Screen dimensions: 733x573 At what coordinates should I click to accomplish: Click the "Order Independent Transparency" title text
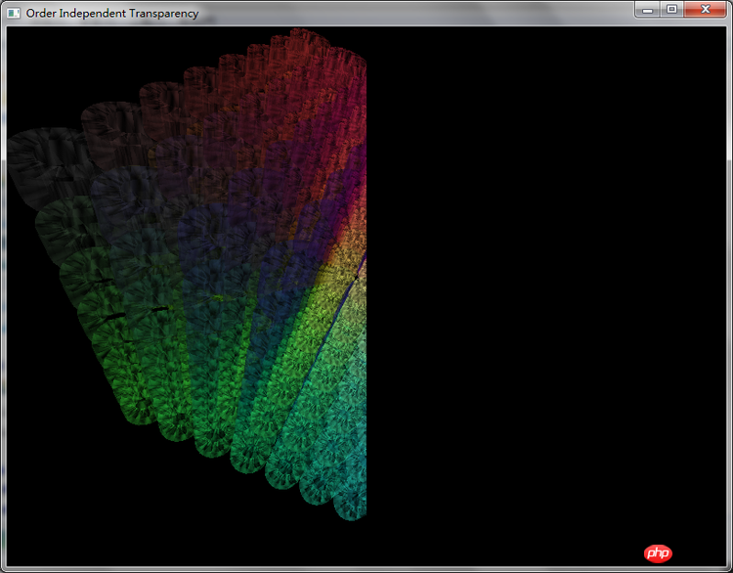click(x=112, y=14)
